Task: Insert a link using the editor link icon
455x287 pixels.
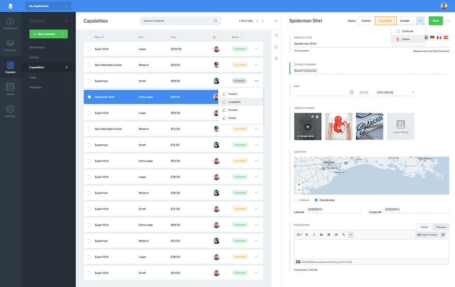Action: pos(344,234)
